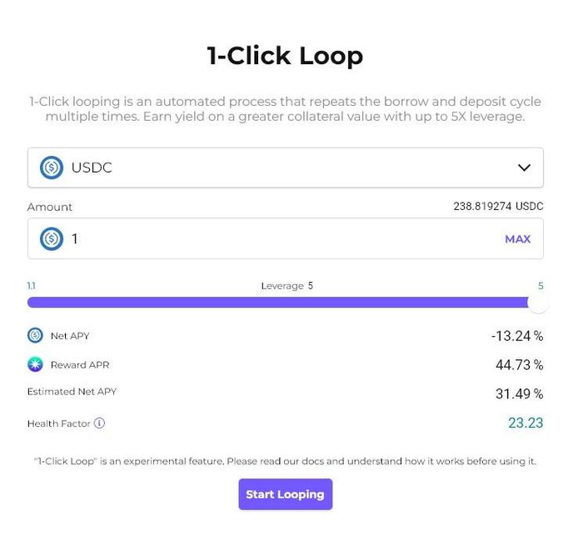Click the Estimated Net APY value 31.49 %
The image size is (583, 546).
[x=519, y=393]
